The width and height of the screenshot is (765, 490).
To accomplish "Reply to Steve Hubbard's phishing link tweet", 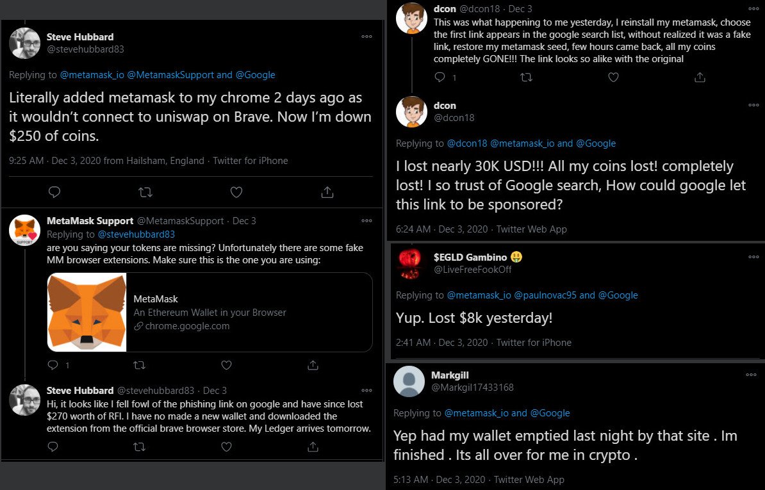I will [53, 446].
